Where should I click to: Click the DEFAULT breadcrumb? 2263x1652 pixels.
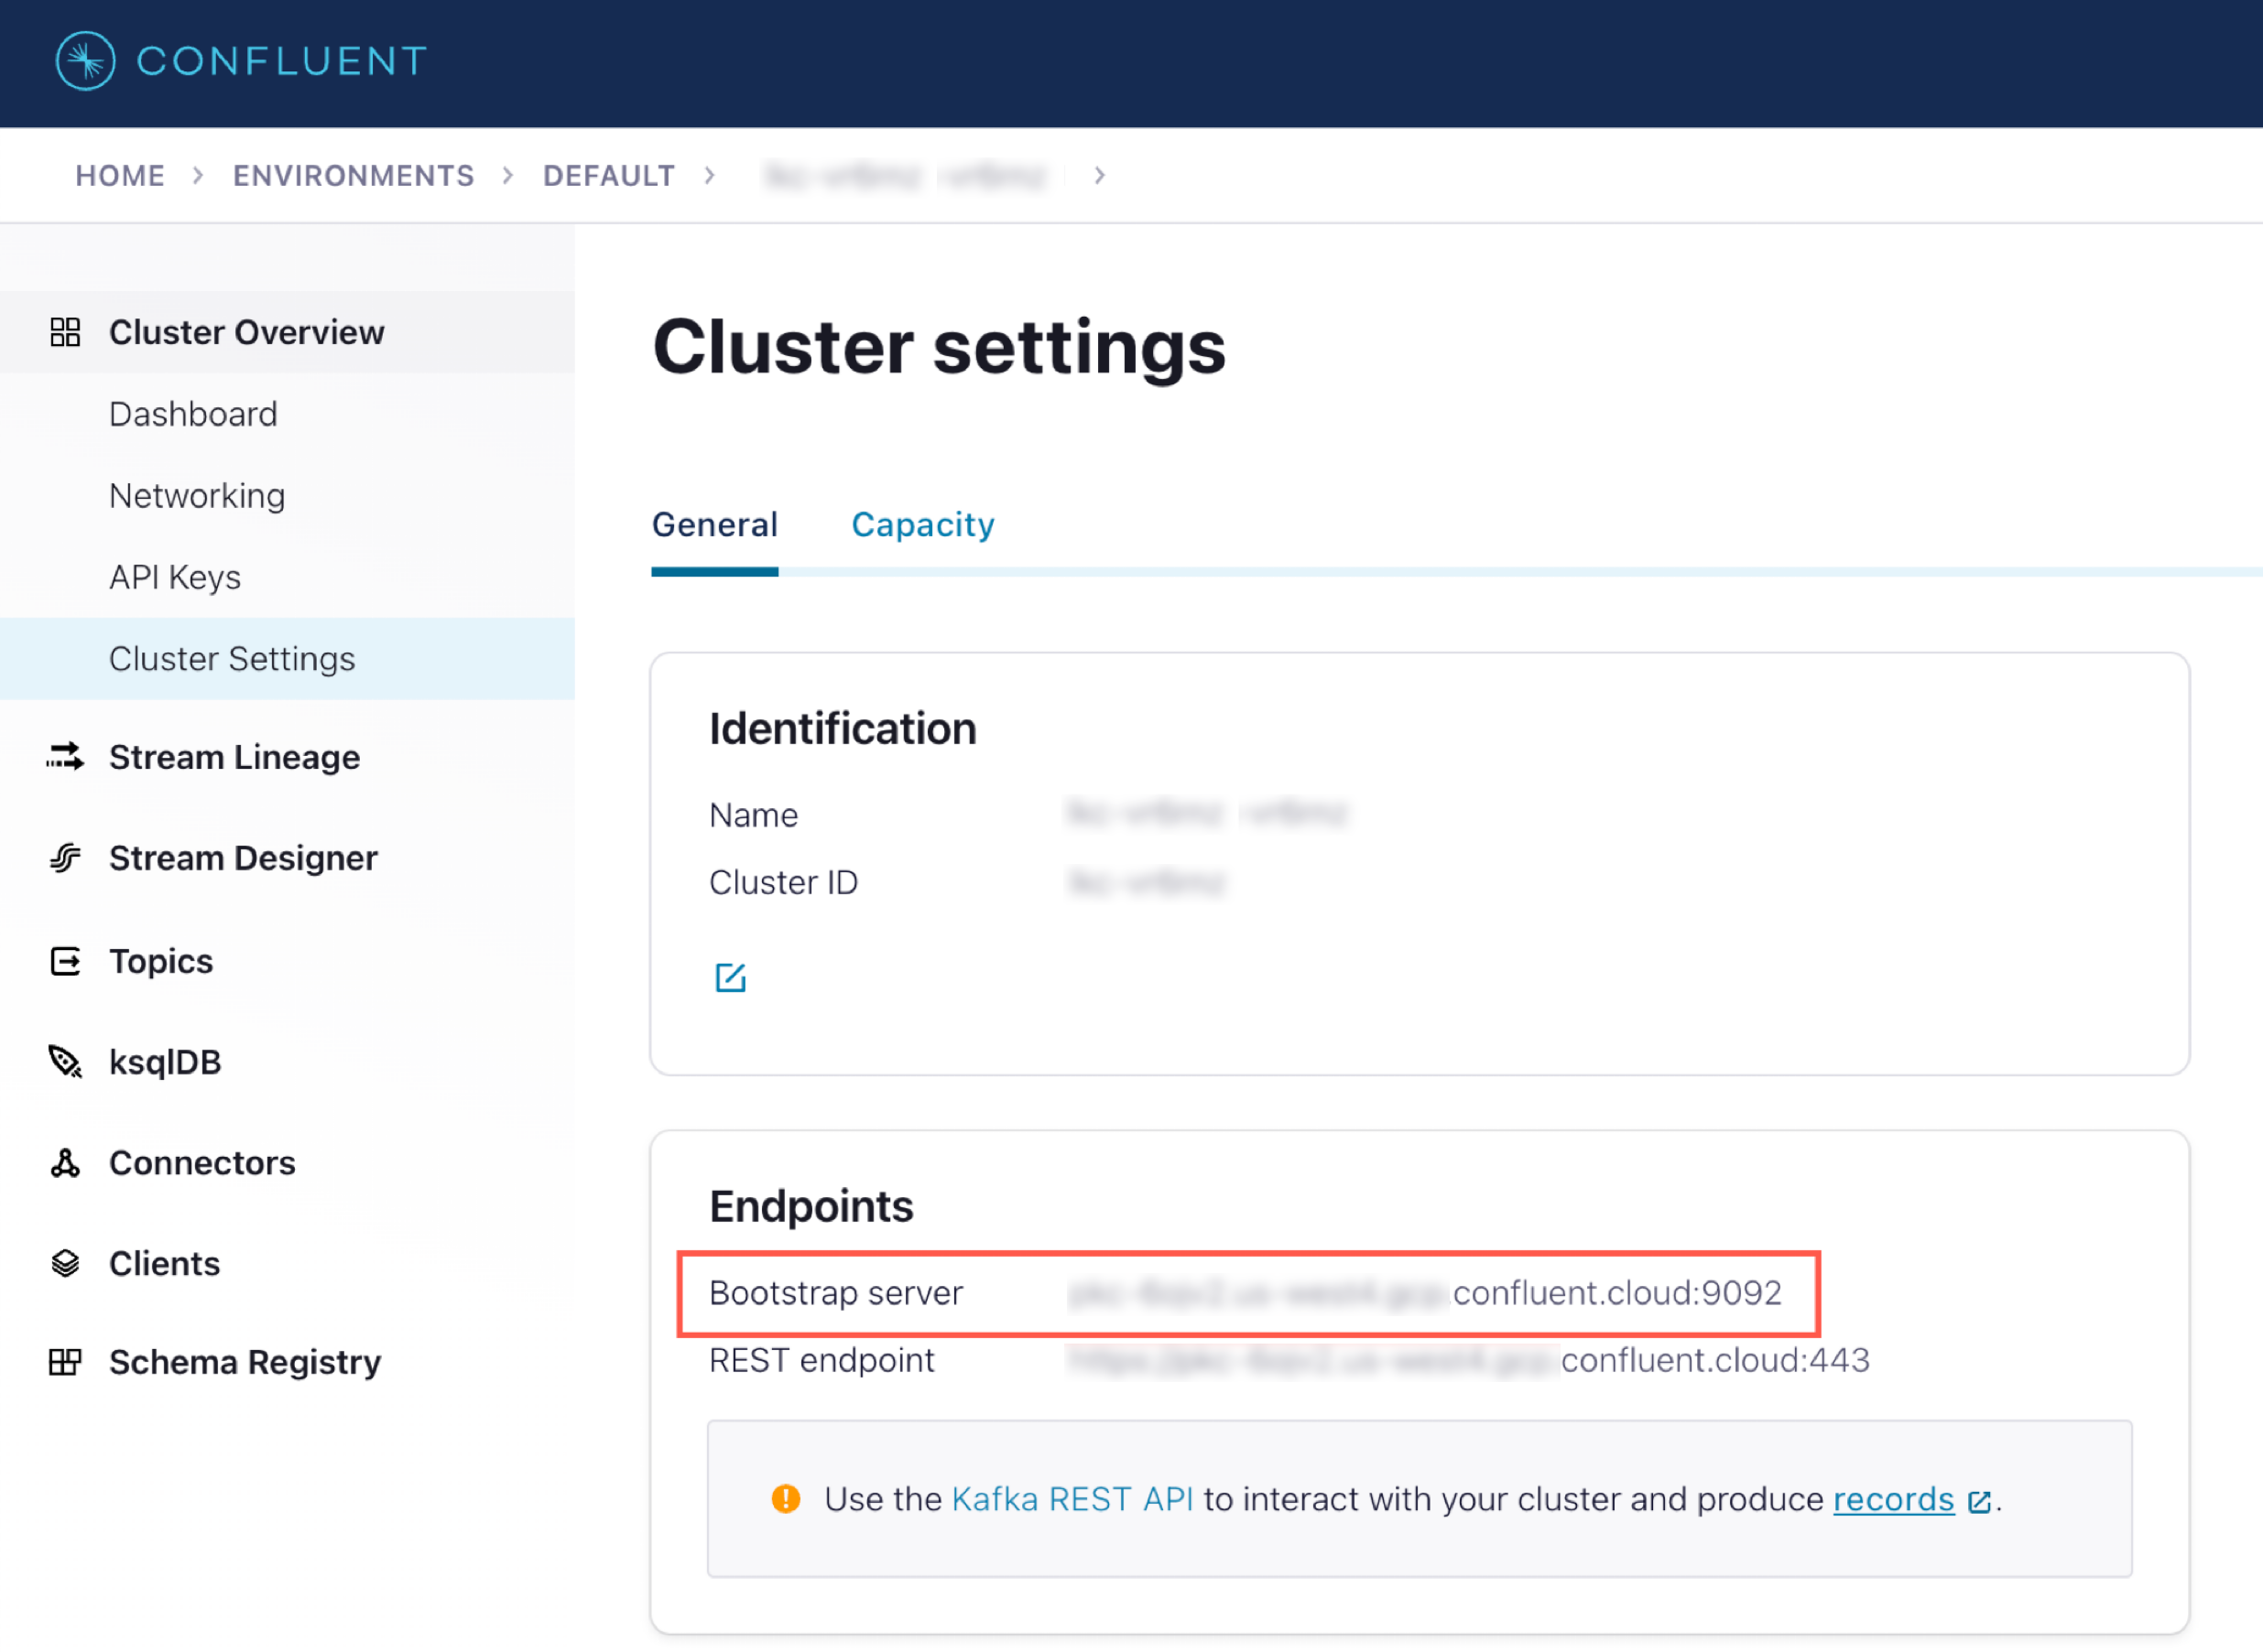click(x=608, y=176)
